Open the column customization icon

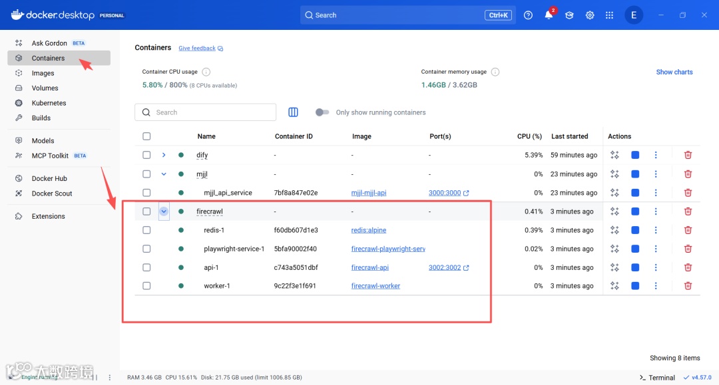[x=293, y=112]
